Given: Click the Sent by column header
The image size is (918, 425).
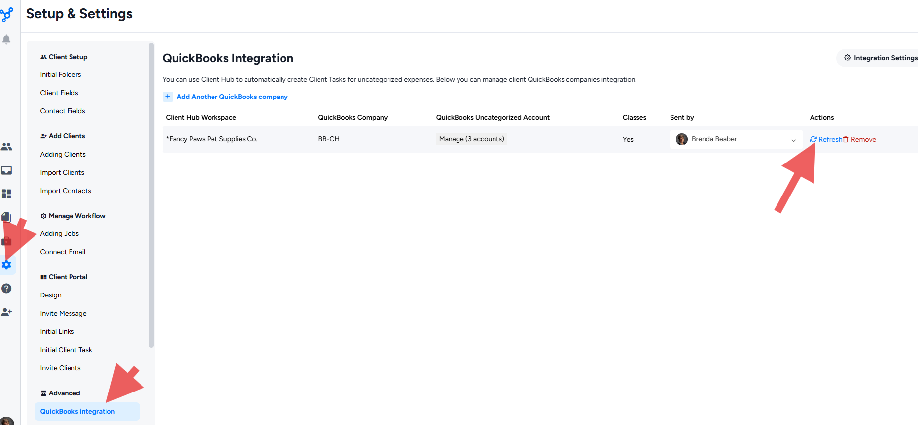Looking at the screenshot, I should pyautogui.click(x=682, y=117).
